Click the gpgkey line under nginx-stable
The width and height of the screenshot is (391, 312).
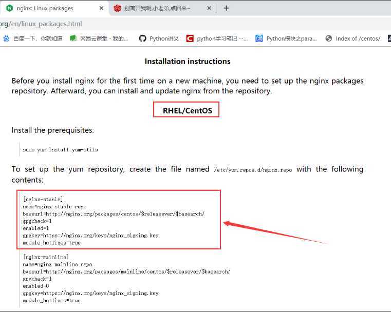[90, 236]
